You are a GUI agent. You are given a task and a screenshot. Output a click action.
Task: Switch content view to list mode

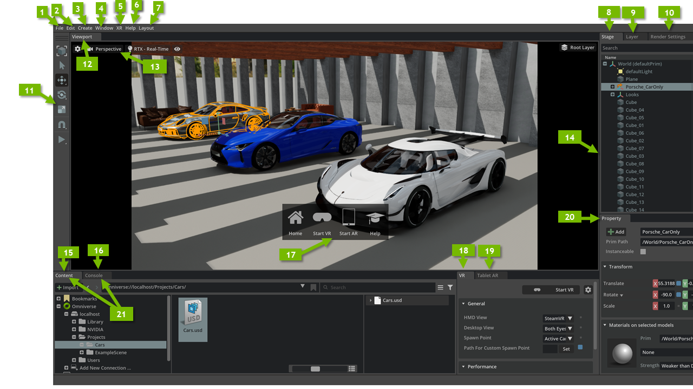[x=352, y=368]
